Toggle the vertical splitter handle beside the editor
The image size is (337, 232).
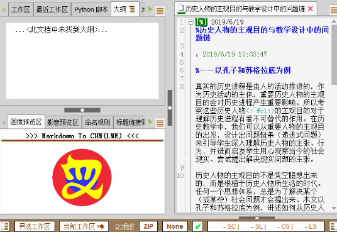170,108
